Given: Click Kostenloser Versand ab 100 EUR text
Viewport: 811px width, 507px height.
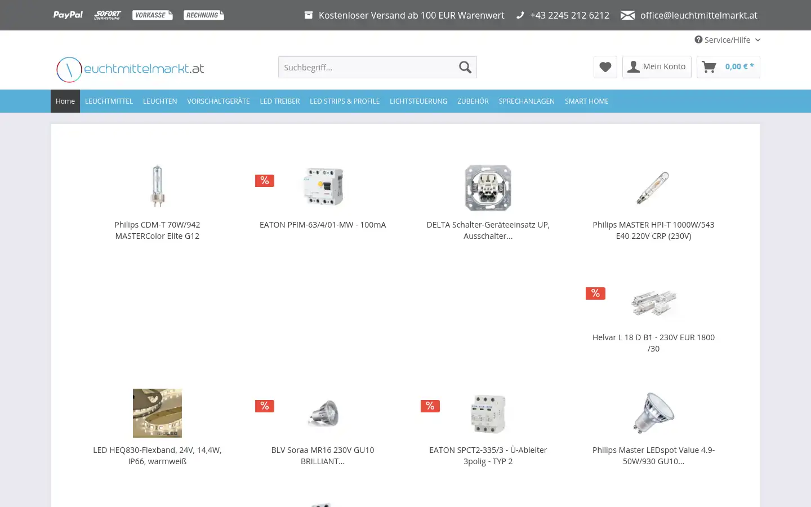Looking at the screenshot, I should [412, 15].
